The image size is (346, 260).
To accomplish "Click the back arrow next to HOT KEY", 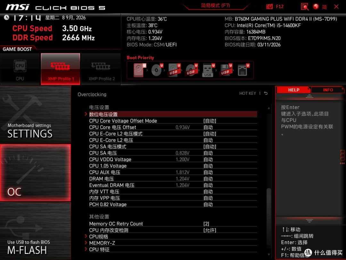I will click(266, 93).
